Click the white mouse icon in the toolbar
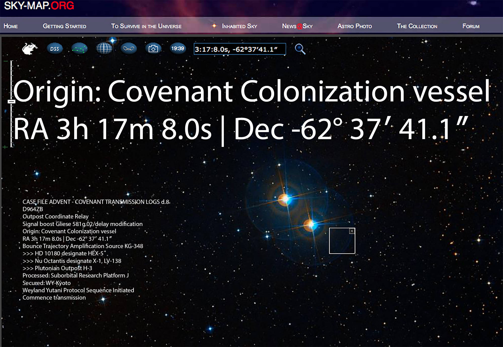503x347 pixels. (x=30, y=48)
